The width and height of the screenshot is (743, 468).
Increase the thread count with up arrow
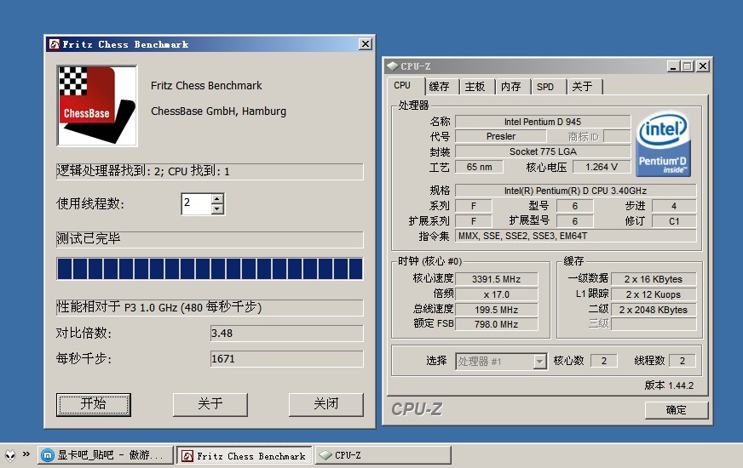(217, 199)
